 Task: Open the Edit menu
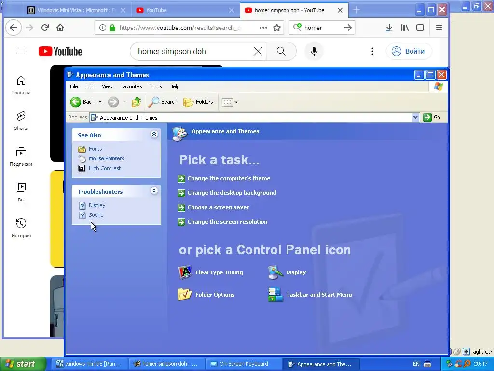pyautogui.click(x=89, y=86)
